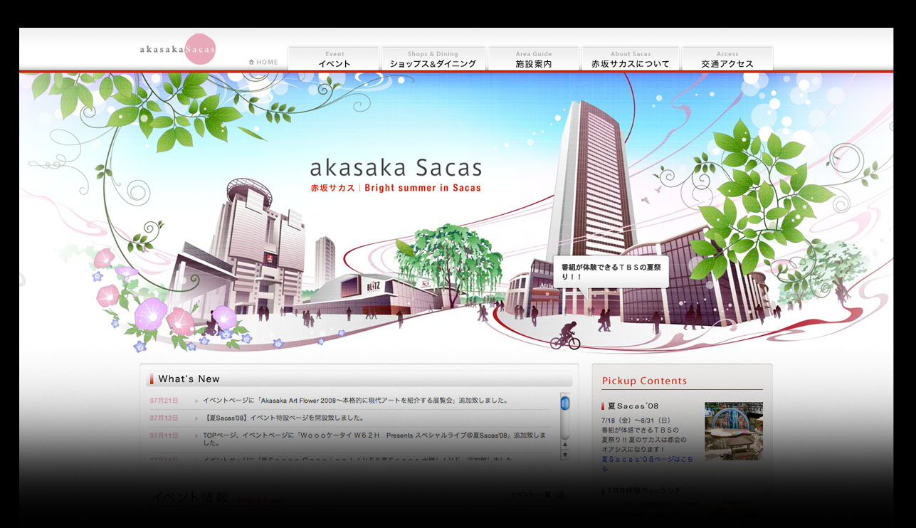The image size is (916, 528).
Task: Click the Pickup Contents heading
Action: point(644,381)
